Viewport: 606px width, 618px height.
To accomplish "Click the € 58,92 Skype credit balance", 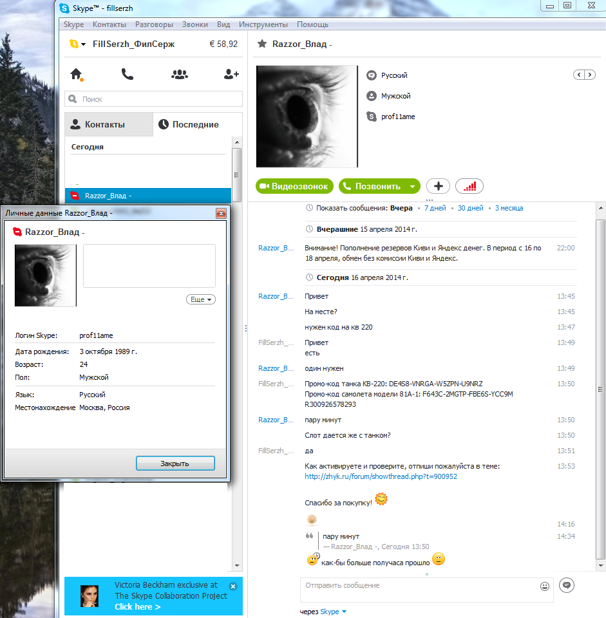I will click(x=223, y=44).
